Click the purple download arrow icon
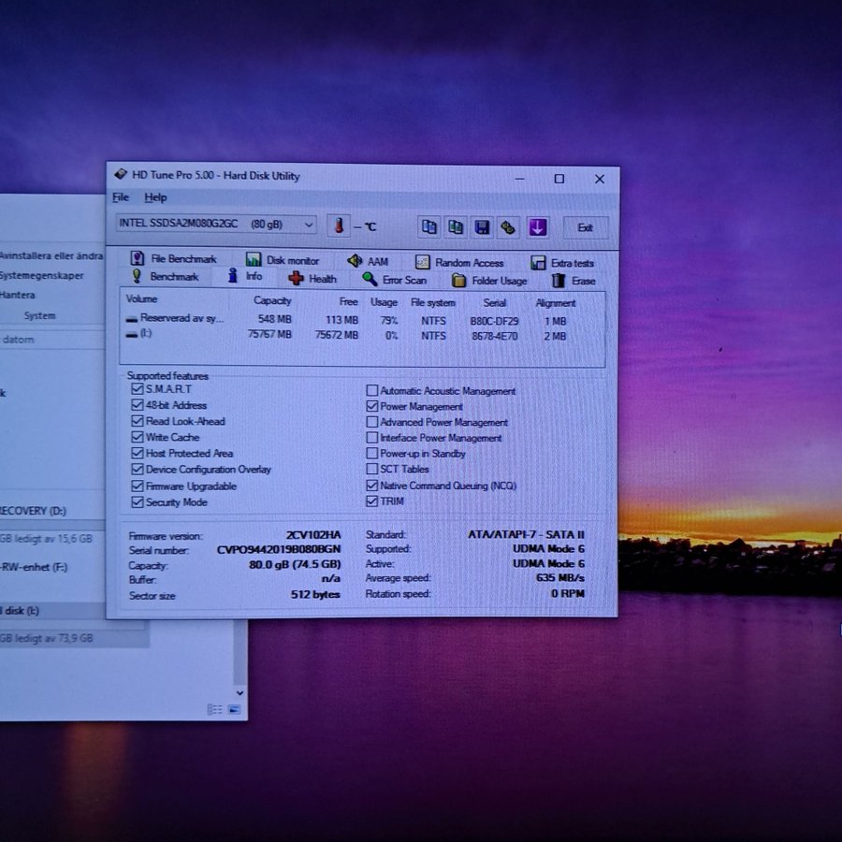 click(538, 227)
